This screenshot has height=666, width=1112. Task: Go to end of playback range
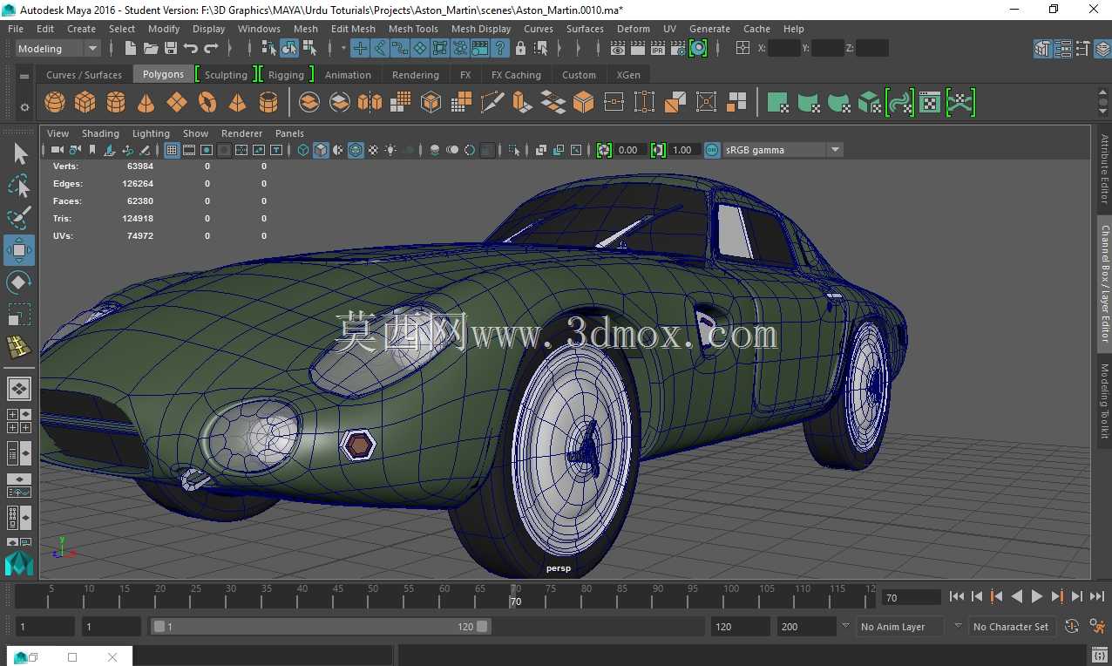(1097, 596)
